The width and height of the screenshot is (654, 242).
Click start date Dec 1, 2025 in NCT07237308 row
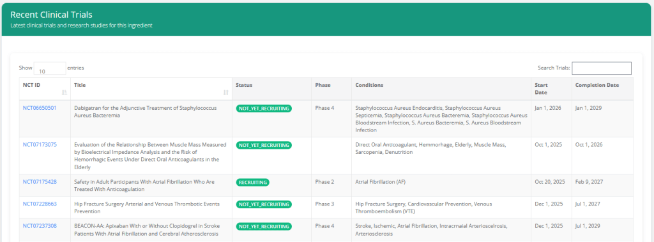(x=549, y=226)
